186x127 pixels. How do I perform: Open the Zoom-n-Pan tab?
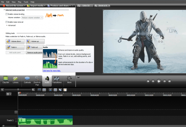click(37, 81)
